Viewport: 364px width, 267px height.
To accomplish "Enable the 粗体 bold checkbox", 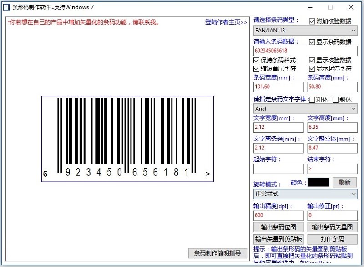I will 313,99.
